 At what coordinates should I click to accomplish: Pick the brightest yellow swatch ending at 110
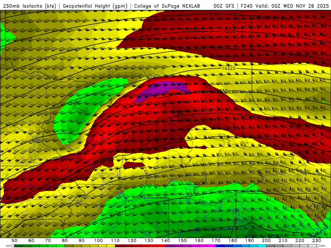(x=111, y=246)
